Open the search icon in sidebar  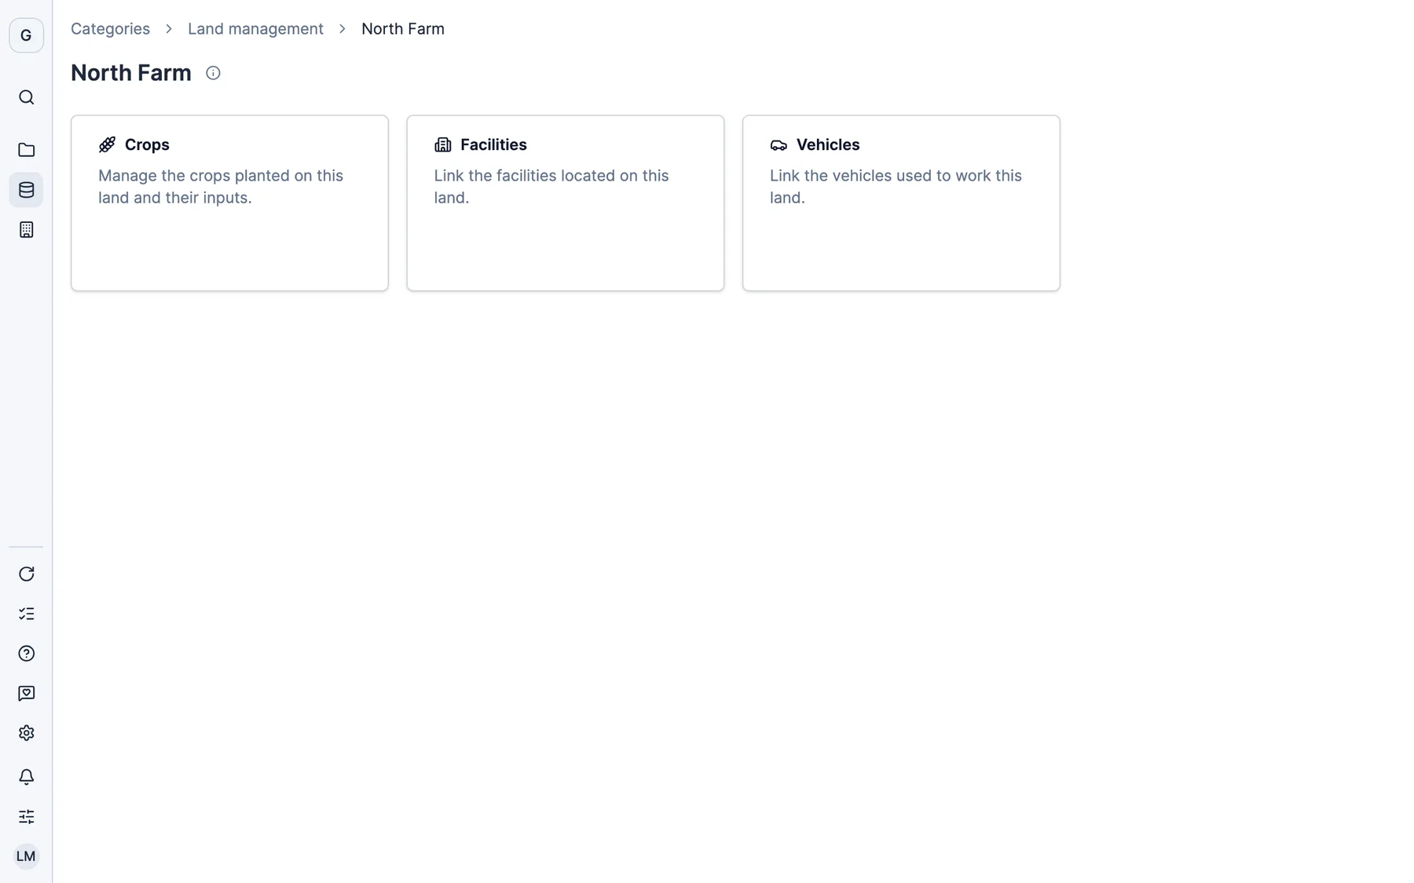26,97
